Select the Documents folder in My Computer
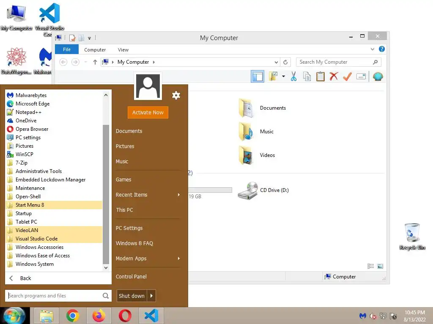The width and height of the screenshot is (433, 324). click(x=262, y=108)
